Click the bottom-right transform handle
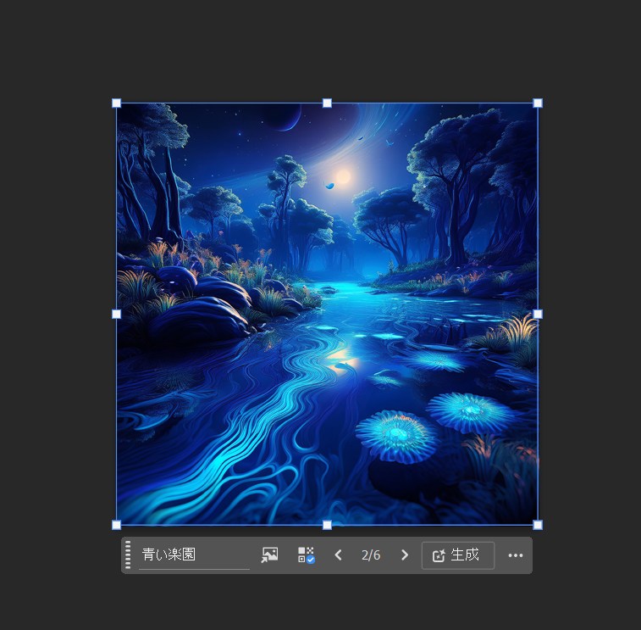This screenshot has width=641, height=630. [538, 525]
